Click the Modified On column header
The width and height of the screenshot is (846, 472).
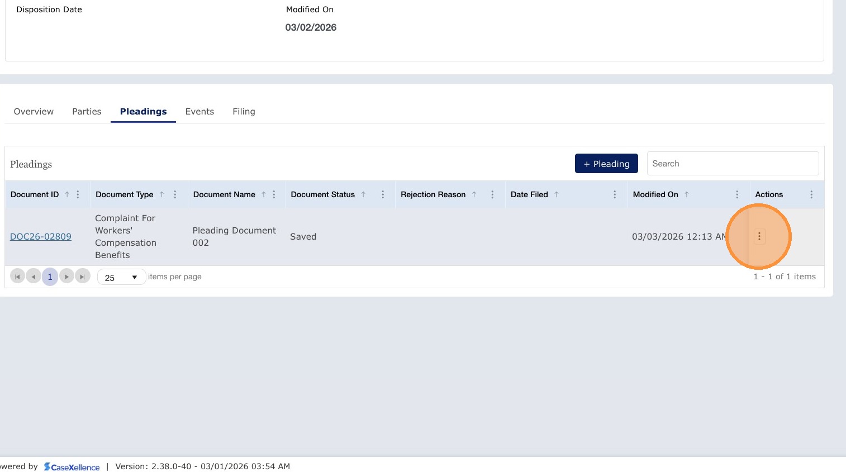(655, 194)
